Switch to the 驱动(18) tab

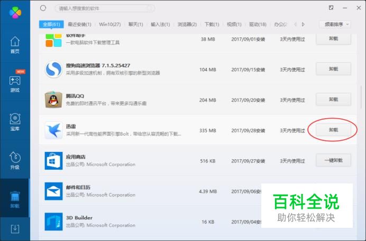coord(258,24)
